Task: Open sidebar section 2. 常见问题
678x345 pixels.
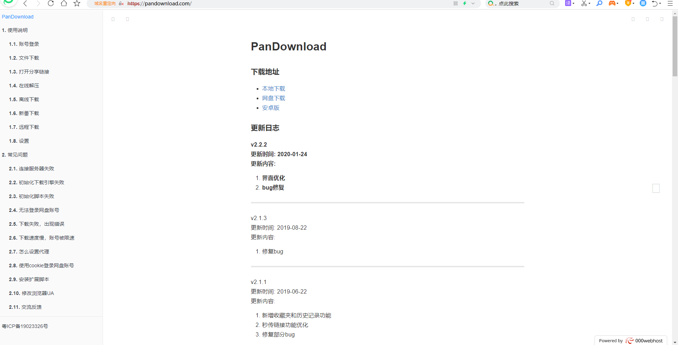Action: pos(15,155)
